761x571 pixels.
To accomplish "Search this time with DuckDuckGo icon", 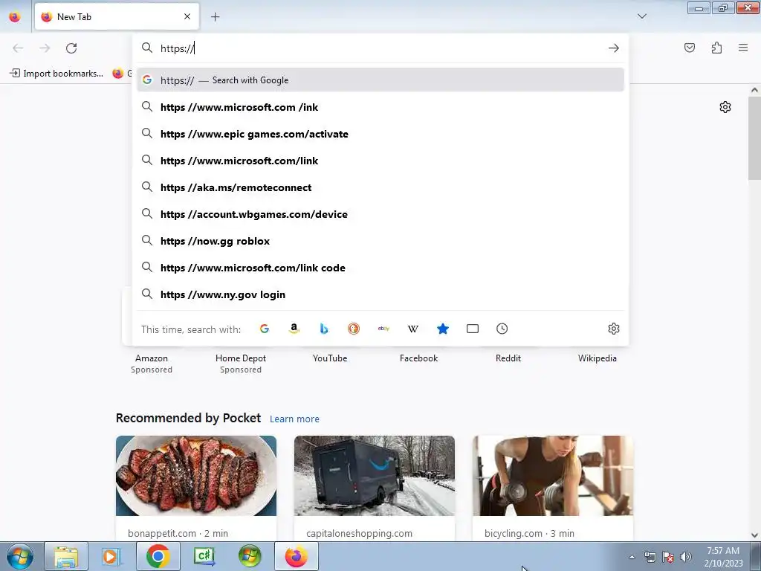I will click(x=353, y=329).
